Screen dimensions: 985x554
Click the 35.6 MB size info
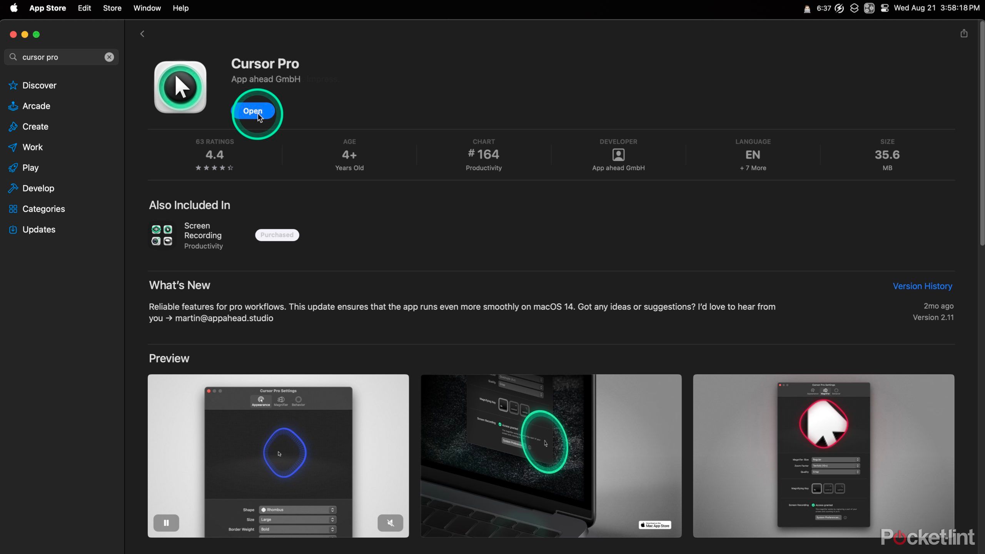(x=887, y=155)
